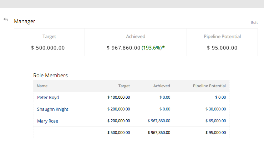
Task: Open Shaughn Knight's member record
Action: [52, 109]
